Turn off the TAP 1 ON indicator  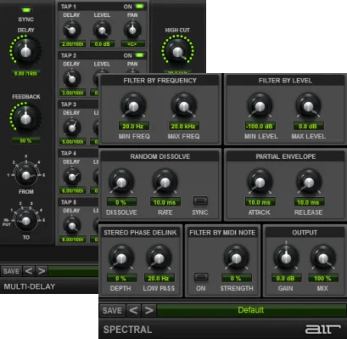(x=139, y=6)
